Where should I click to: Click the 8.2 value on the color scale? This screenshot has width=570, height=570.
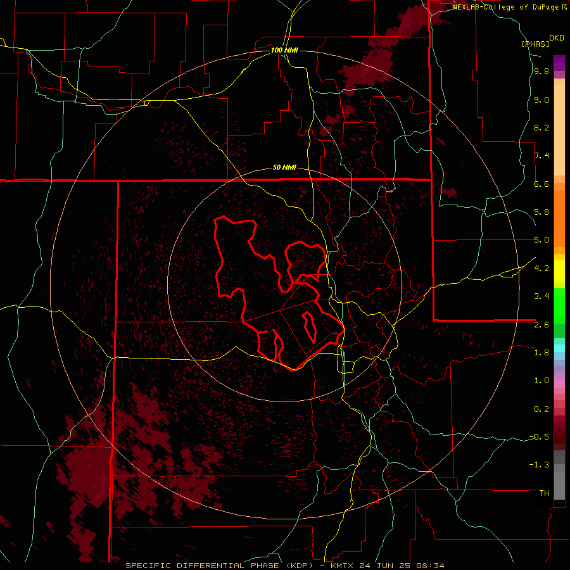(x=541, y=127)
